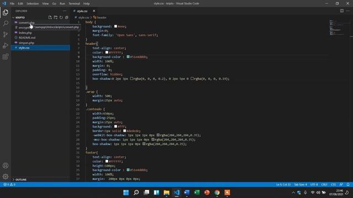353x198 pixels.
Task: Change UTF-8 file encoding
Action: tap(314, 184)
